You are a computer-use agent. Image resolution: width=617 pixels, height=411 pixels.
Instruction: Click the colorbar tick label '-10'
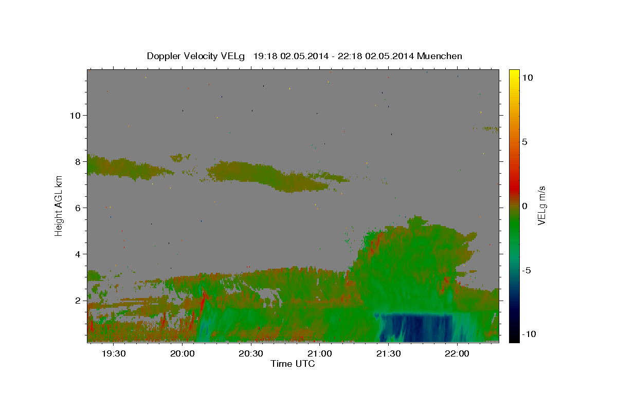pos(528,334)
